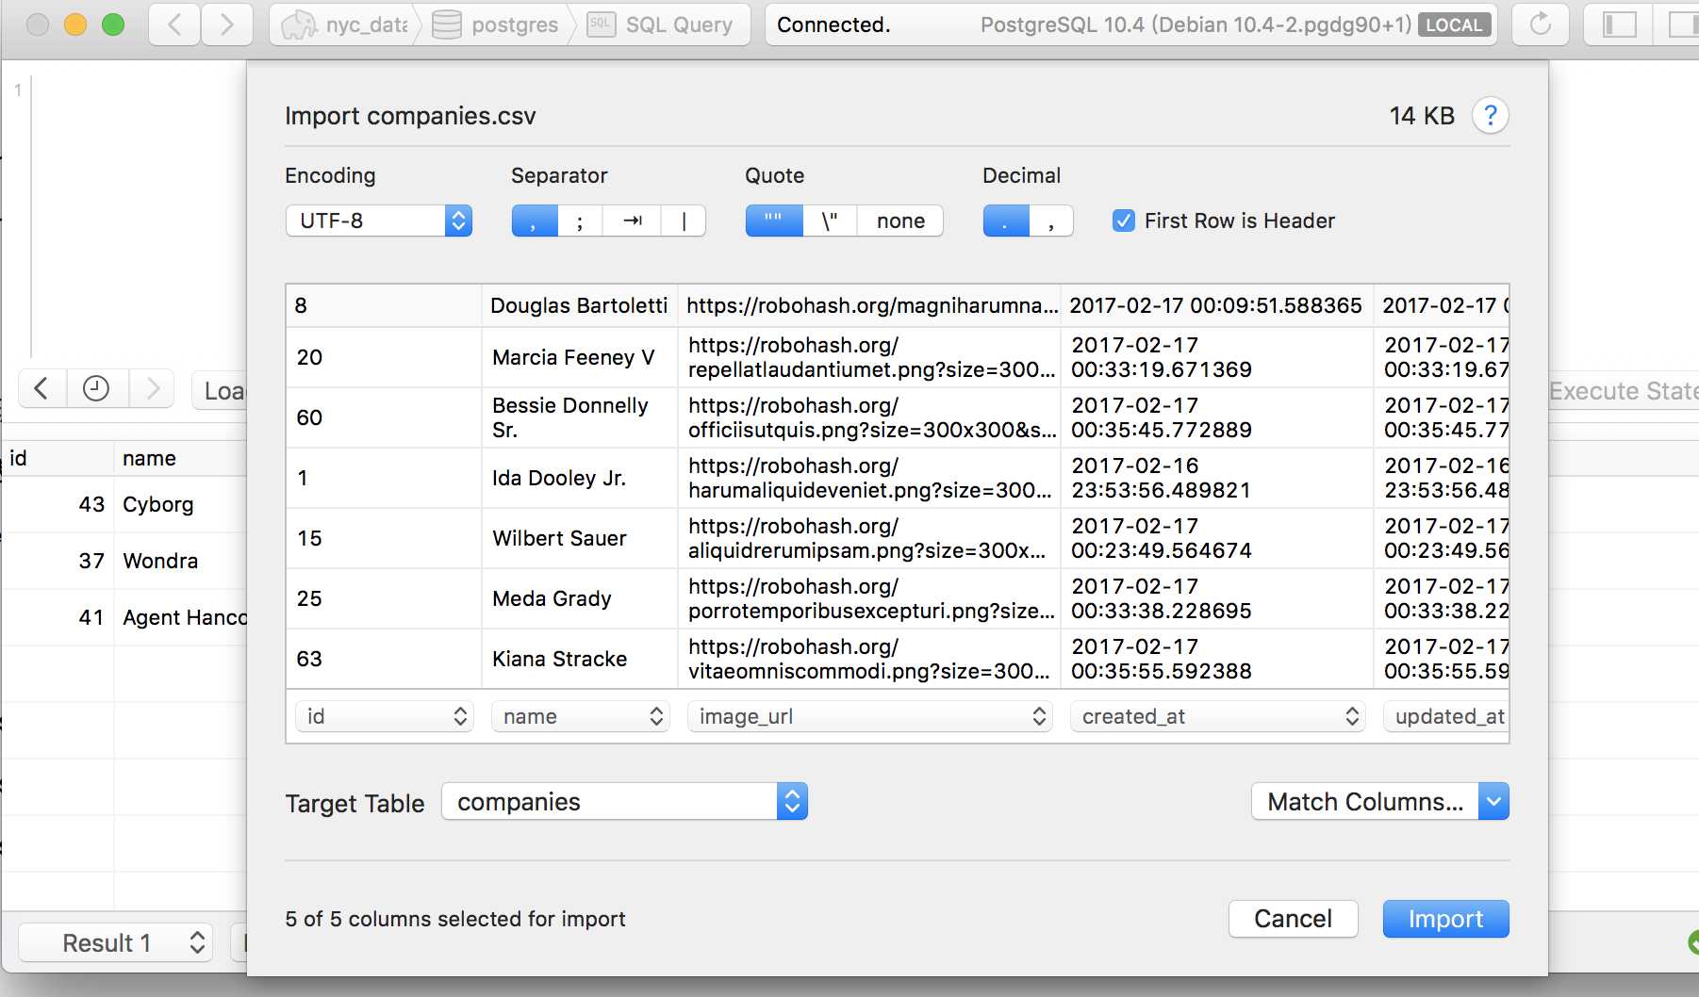Click the Cancel button
The height and width of the screenshot is (997, 1699).
coord(1293,919)
